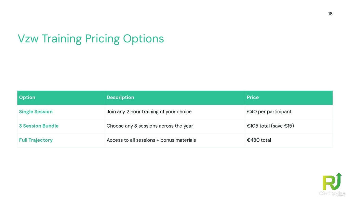
Task: Click the 3 Session Bundle option label
Action: pyautogui.click(x=39, y=126)
